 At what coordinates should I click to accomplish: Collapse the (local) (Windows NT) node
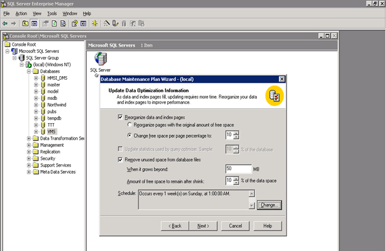(x=21, y=64)
